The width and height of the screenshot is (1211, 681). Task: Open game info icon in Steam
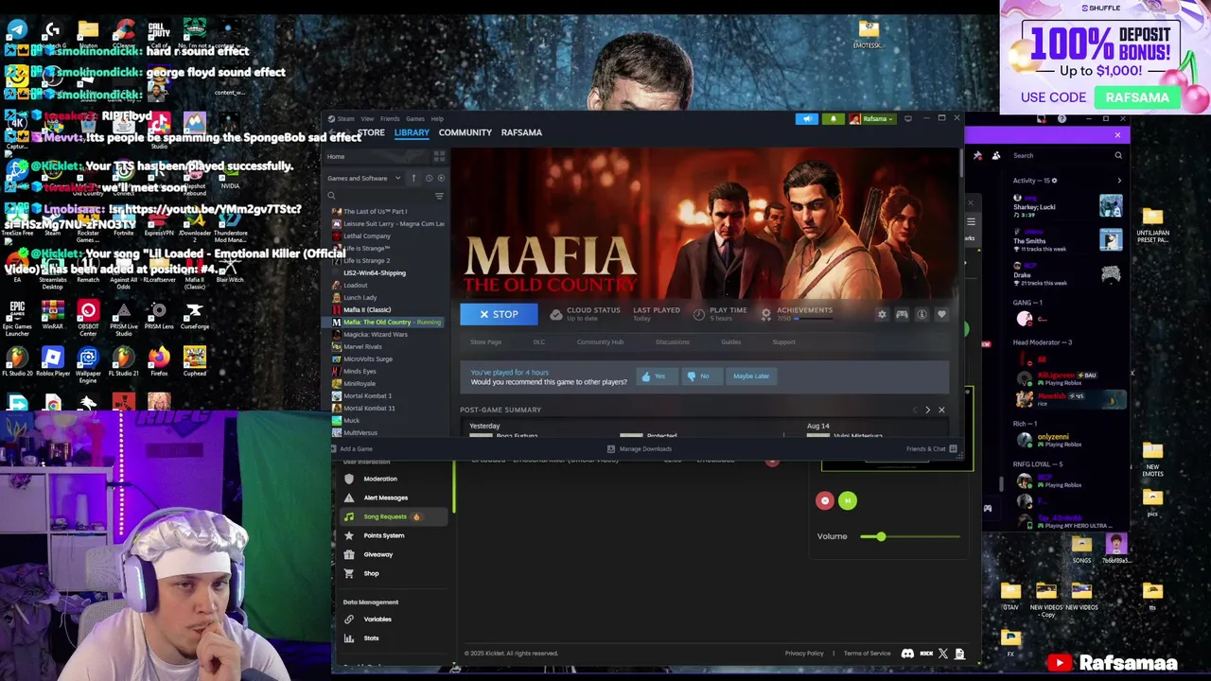[921, 315]
